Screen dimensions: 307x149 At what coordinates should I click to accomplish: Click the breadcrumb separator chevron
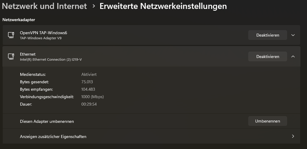coord(94,6)
